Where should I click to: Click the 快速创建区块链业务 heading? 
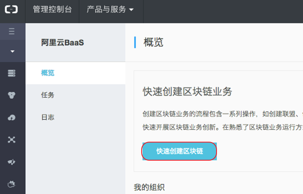[x=187, y=91]
